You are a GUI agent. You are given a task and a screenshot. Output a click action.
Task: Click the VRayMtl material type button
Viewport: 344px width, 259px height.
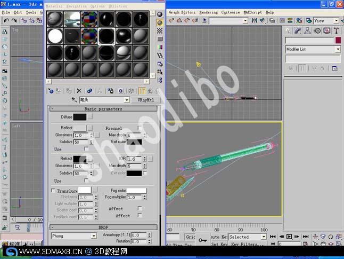click(146, 100)
